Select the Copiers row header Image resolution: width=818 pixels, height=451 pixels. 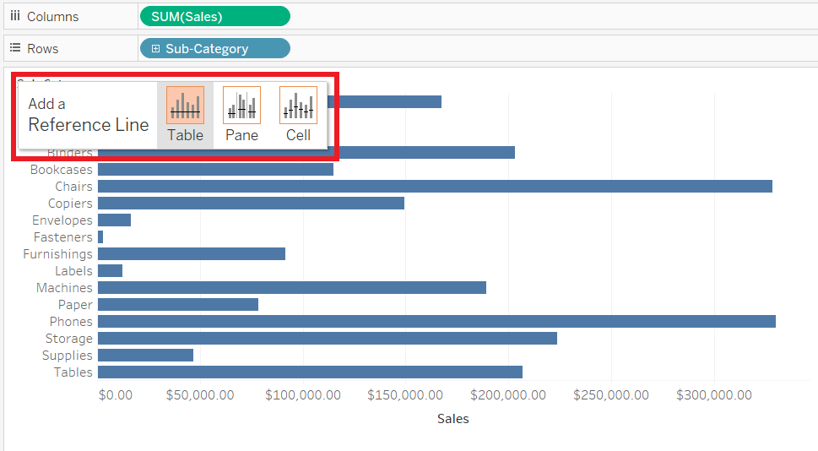coord(70,204)
